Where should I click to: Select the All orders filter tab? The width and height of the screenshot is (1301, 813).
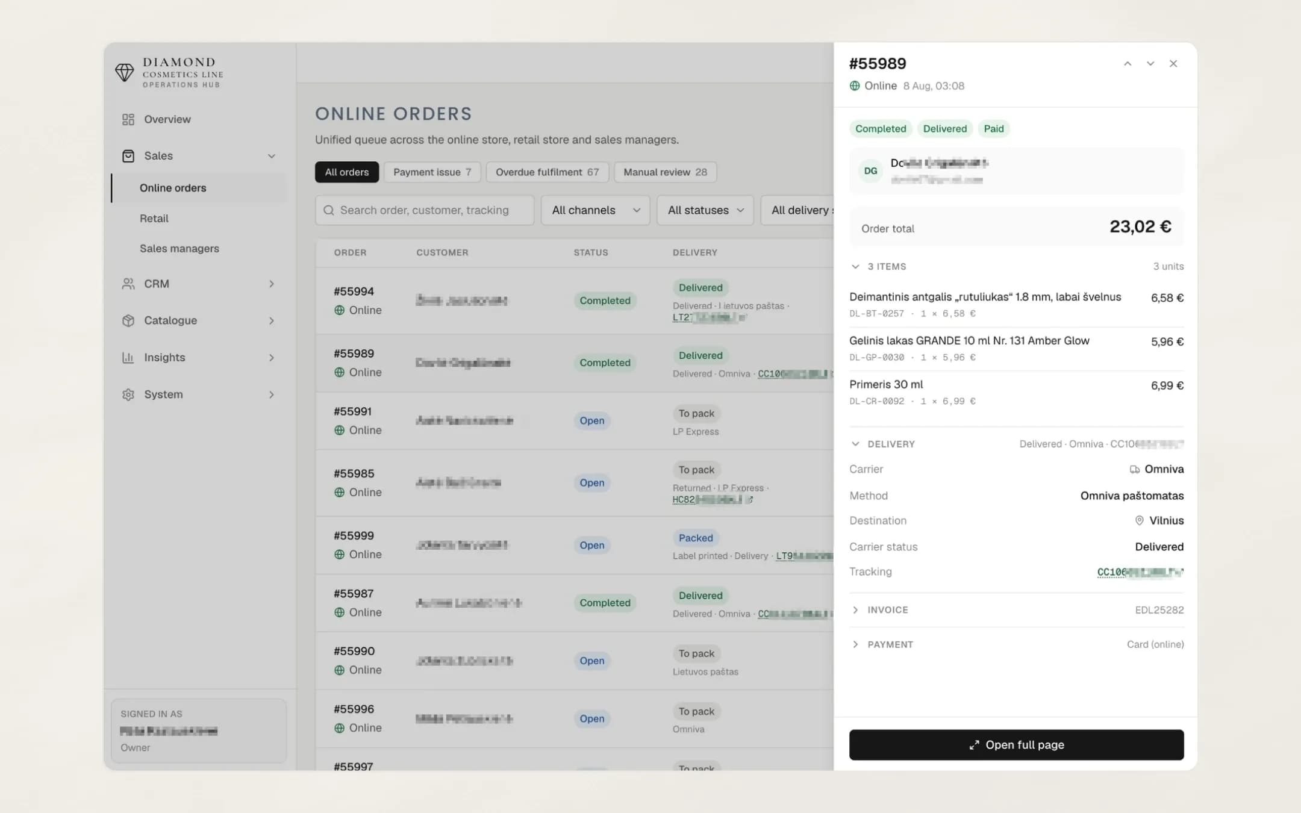tap(347, 172)
